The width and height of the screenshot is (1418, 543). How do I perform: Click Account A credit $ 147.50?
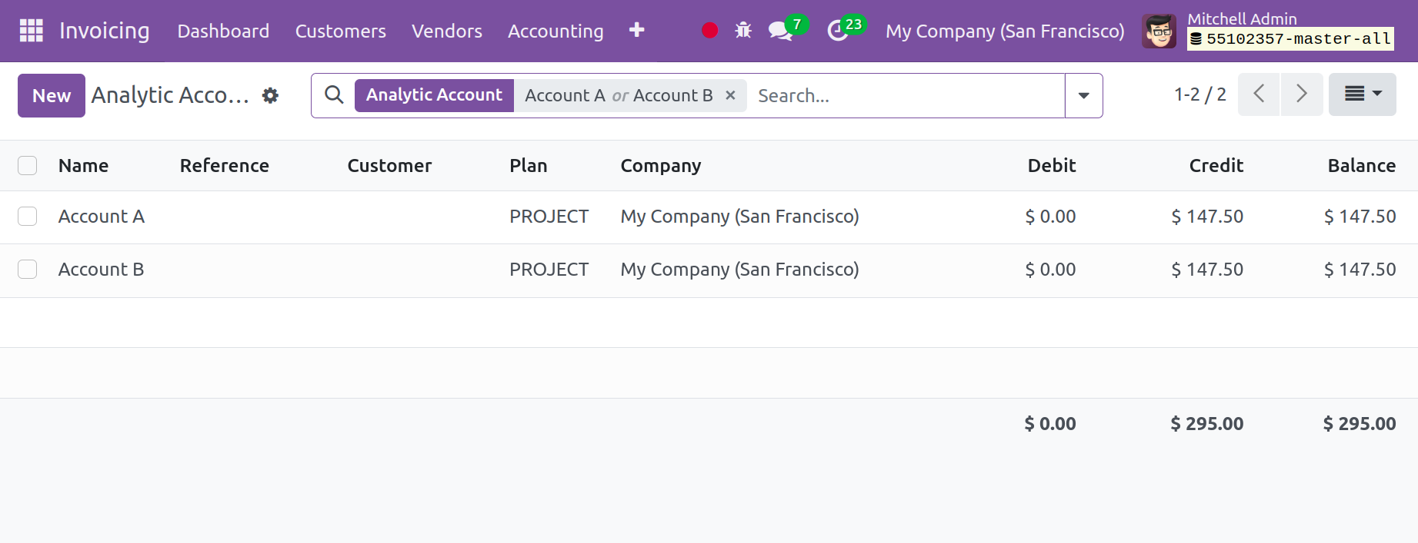1207,217
